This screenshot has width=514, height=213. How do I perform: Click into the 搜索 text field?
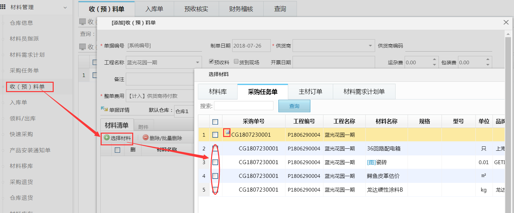[x=244, y=106]
